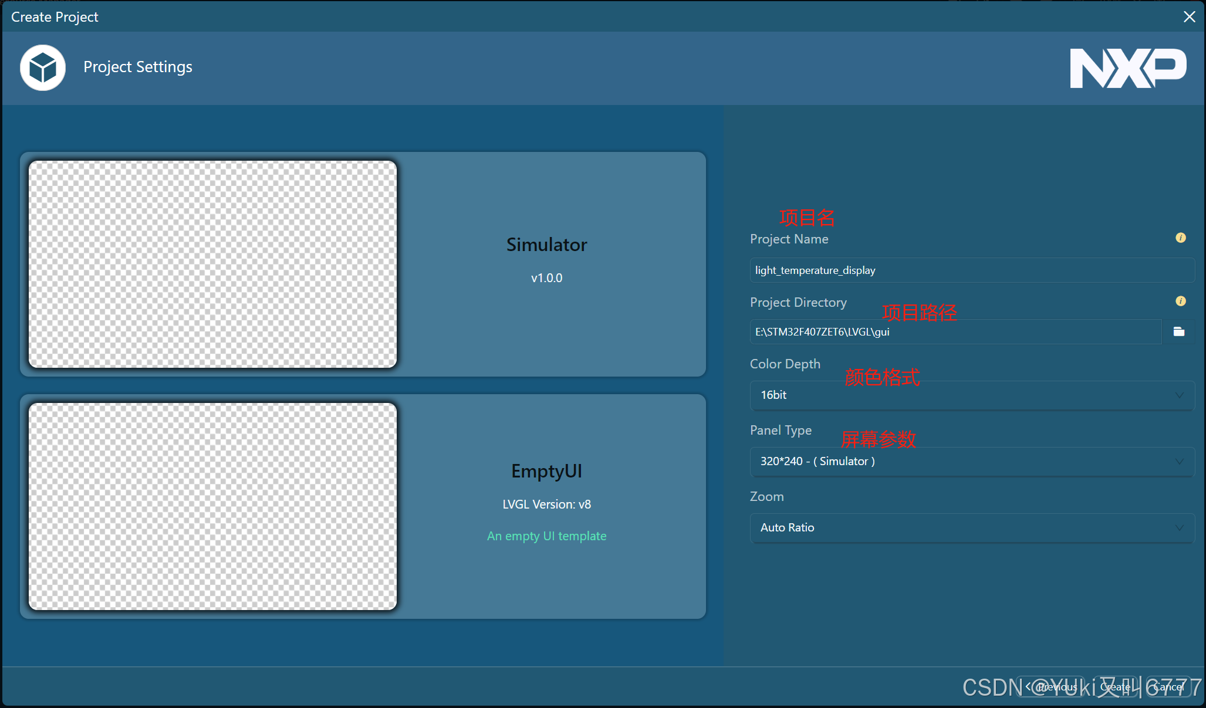Click the Project Name input field
Viewport: 1206px width, 708px height.
tap(972, 270)
